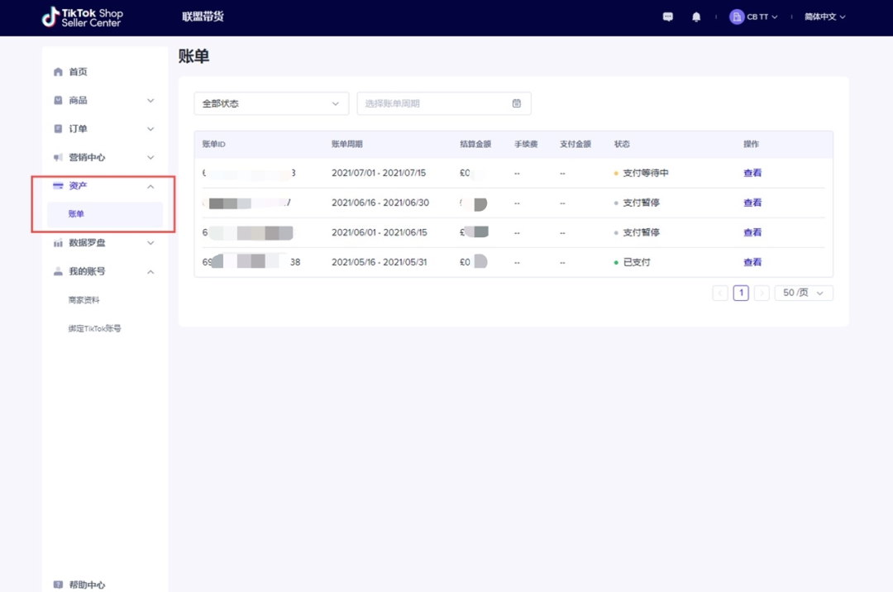The width and height of the screenshot is (893, 592).
Task: Click the 数据罗盘 chart icon
Action: tap(58, 243)
